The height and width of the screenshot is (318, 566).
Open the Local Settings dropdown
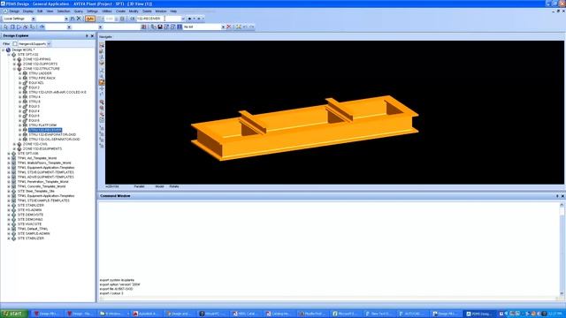pos(34,19)
